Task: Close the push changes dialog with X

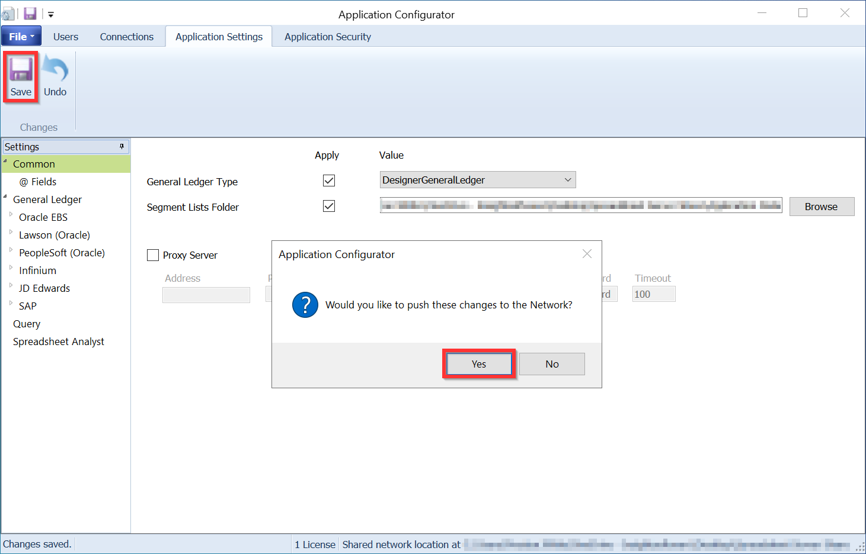Action: pyautogui.click(x=587, y=254)
